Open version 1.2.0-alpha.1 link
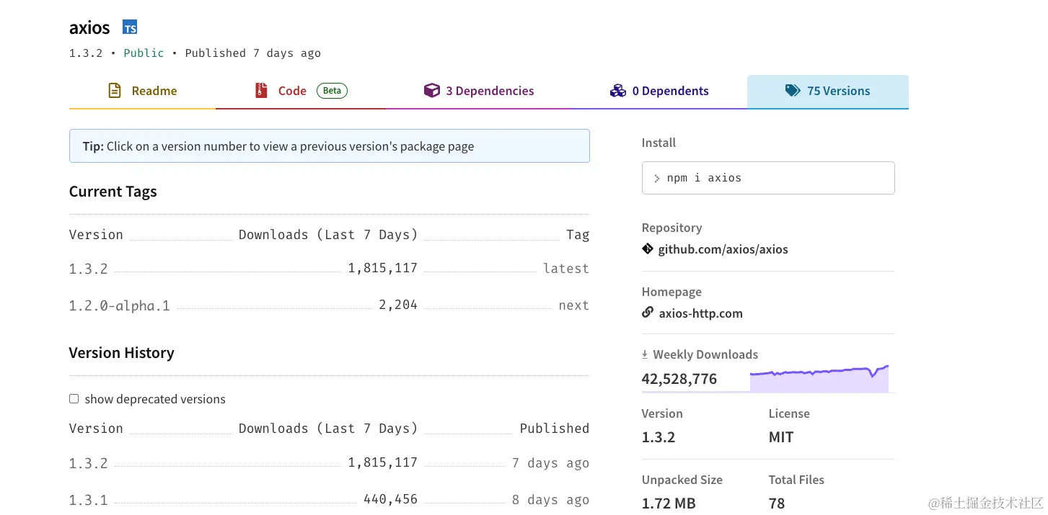The height and width of the screenshot is (515, 1048). click(120, 305)
